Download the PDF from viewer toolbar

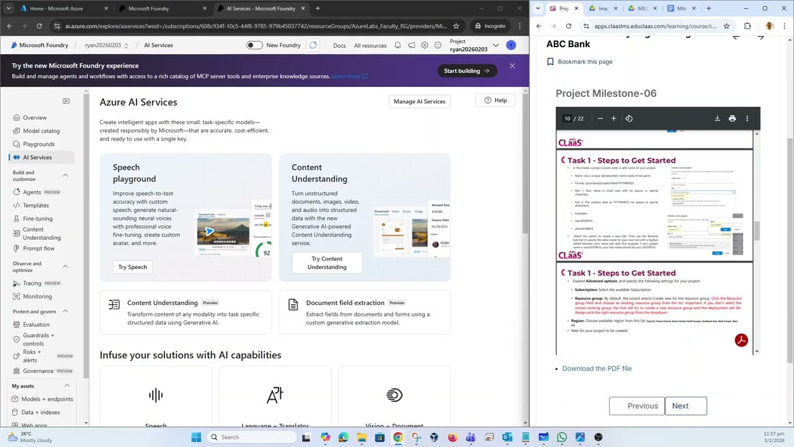click(717, 119)
